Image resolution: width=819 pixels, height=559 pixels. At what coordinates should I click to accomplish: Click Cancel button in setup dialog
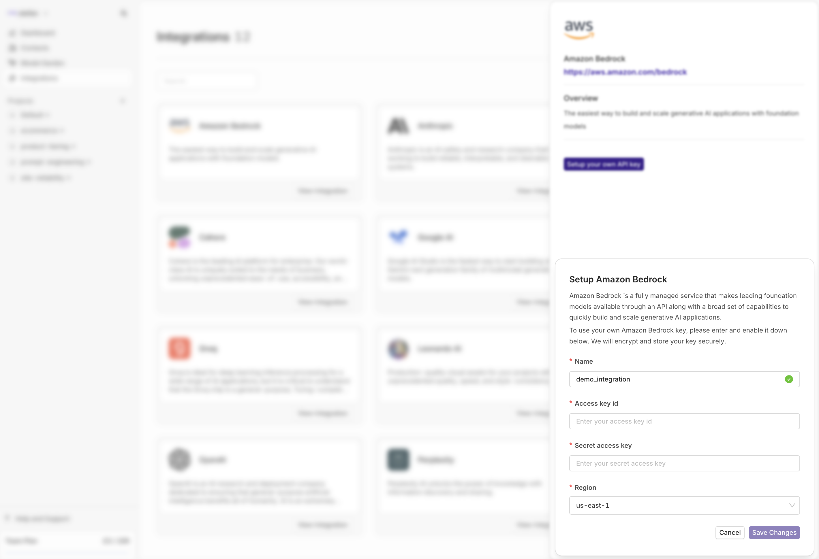tap(729, 532)
